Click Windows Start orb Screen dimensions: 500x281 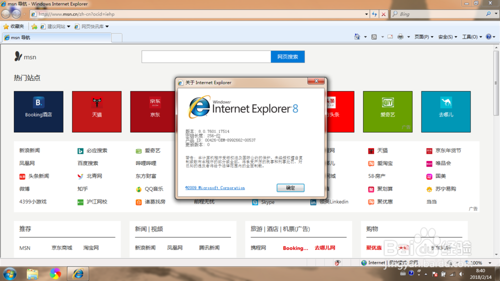click(9, 273)
